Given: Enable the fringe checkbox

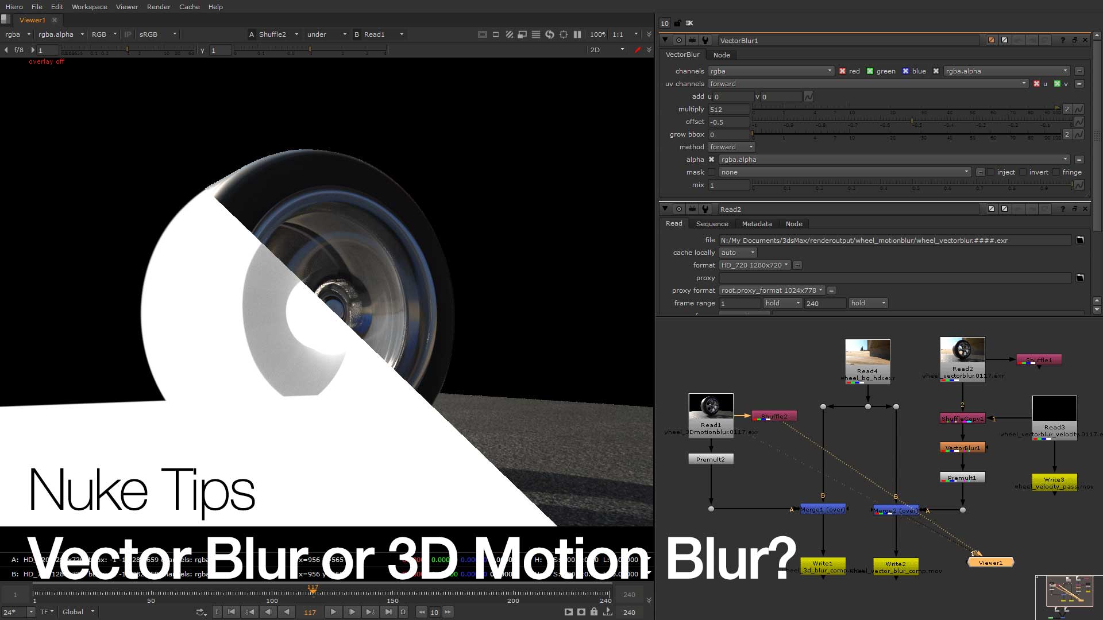Looking at the screenshot, I should [x=1056, y=172].
